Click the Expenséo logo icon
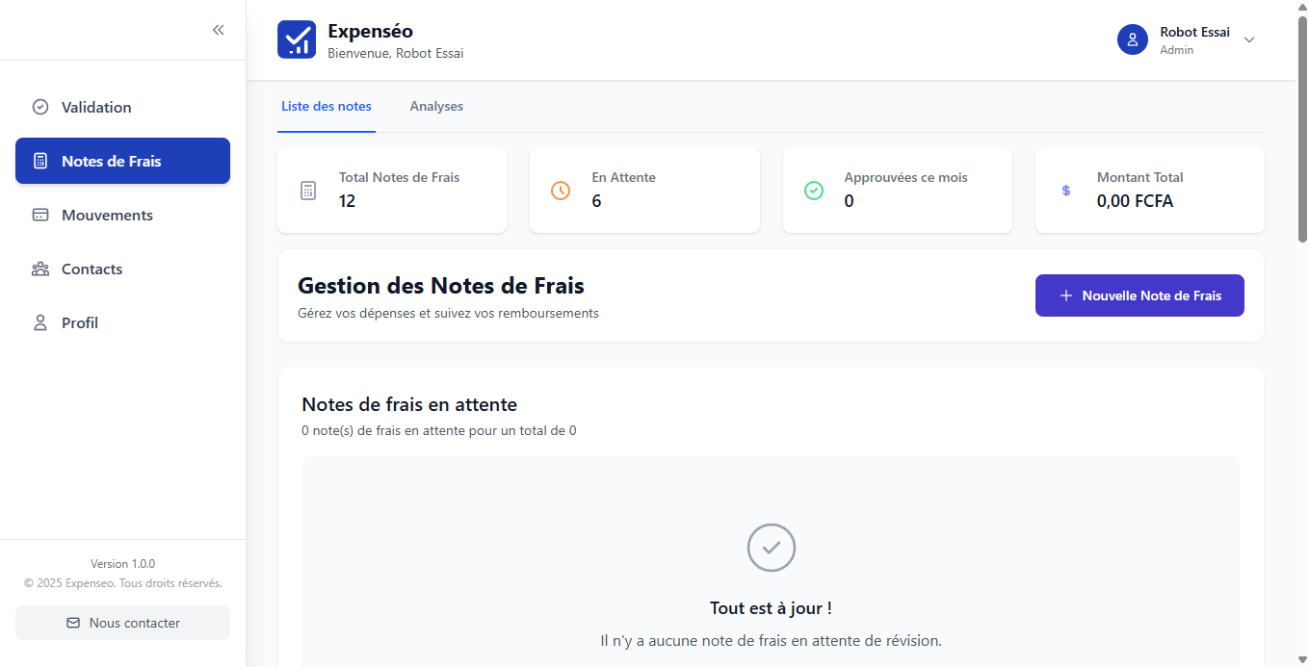1309x667 pixels. click(x=297, y=39)
